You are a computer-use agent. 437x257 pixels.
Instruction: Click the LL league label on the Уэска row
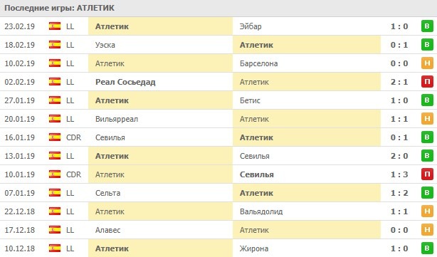(70, 45)
